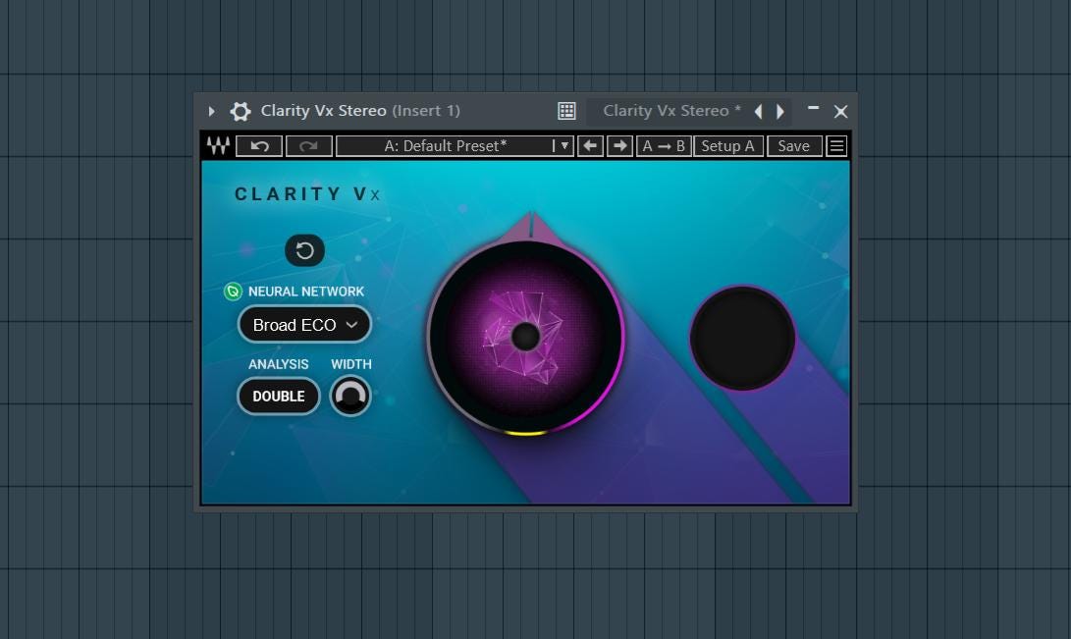Toggle the Setup A button
This screenshot has width=1071, height=639.
tap(728, 146)
